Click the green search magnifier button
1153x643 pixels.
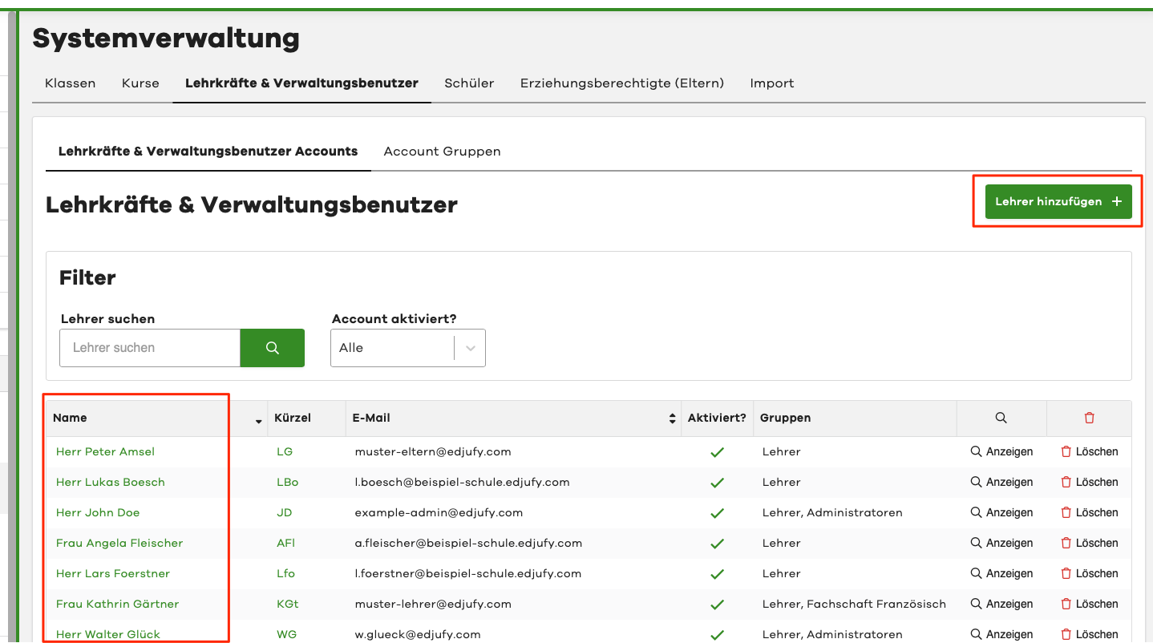coord(272,348)
